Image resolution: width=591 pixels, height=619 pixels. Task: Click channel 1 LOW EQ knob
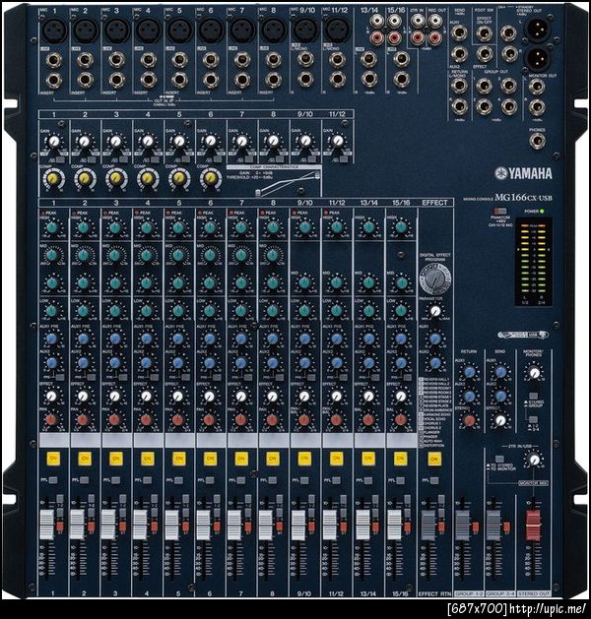pyautogui.click(x=52, y=311)
